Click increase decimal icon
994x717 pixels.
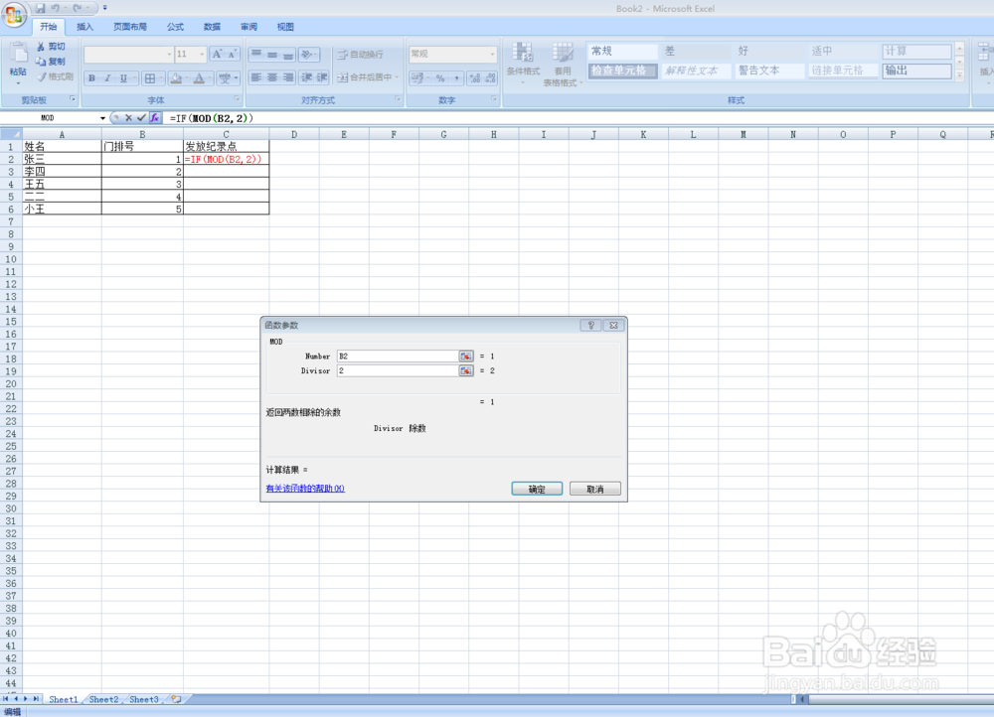(x=475, y=78)
